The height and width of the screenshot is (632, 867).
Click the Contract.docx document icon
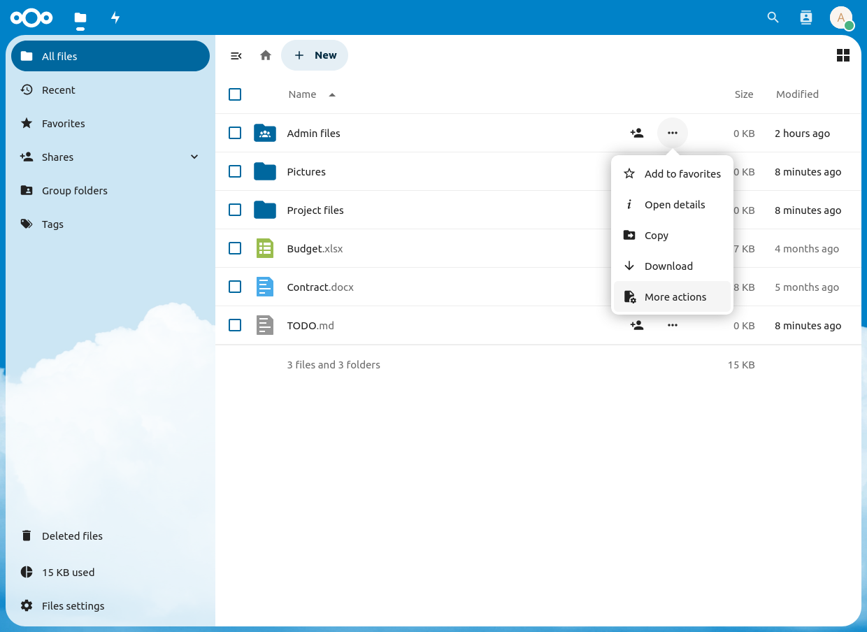(265, 287)
